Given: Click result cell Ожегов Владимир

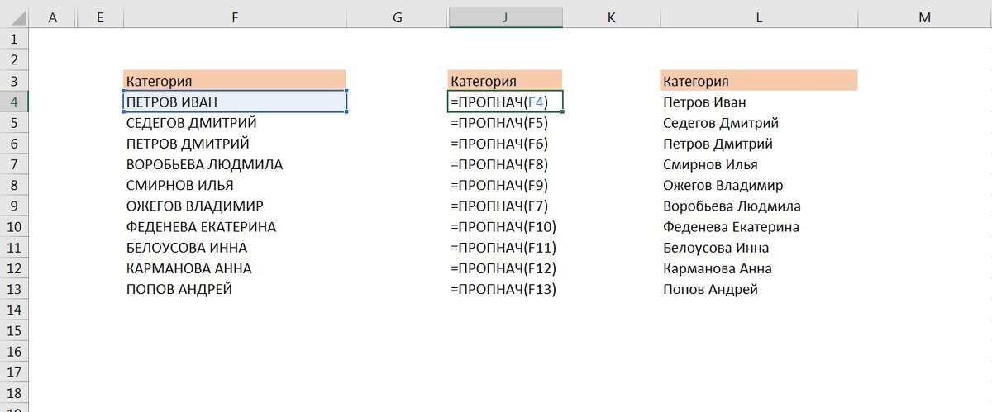Looking at the screenshot, I should click(x=759, y=185).
